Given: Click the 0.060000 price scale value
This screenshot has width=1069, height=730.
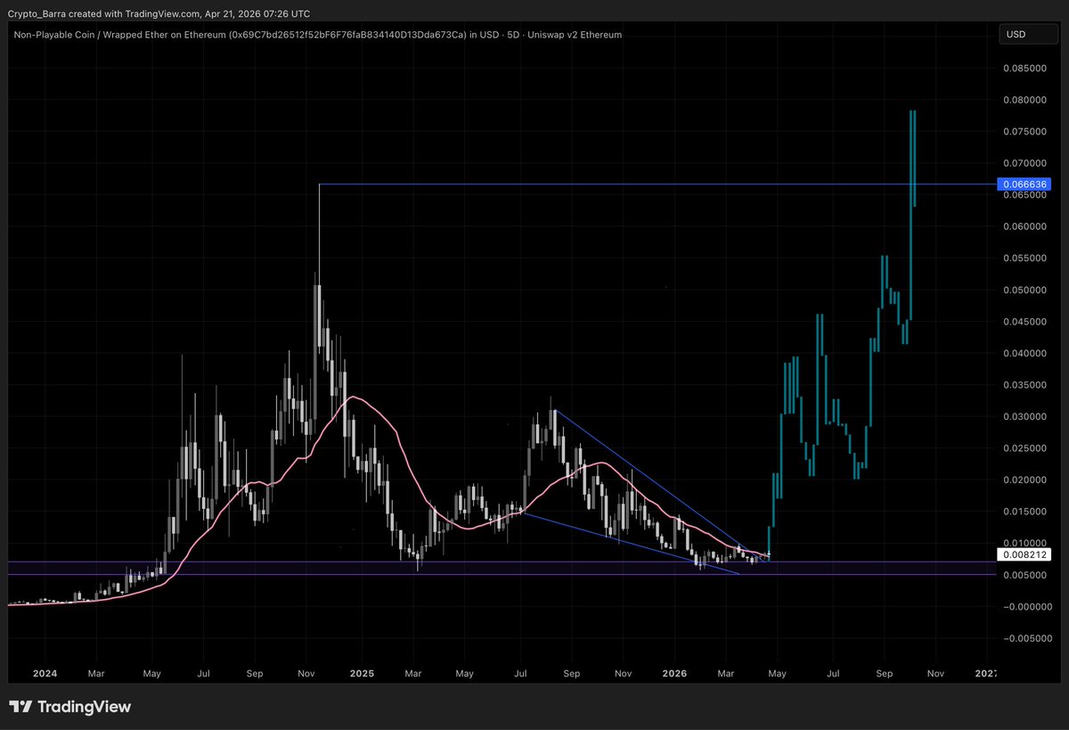Looking at the screenshot, I should [1027, 226].
